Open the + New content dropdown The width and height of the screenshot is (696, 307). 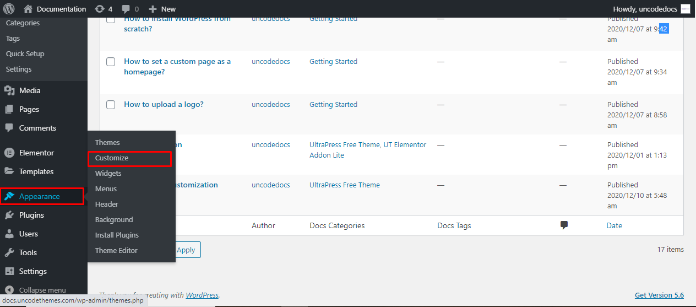[162, 9]
